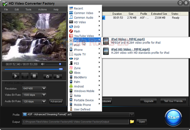Click the Estimated Size column header

[159, 14]
